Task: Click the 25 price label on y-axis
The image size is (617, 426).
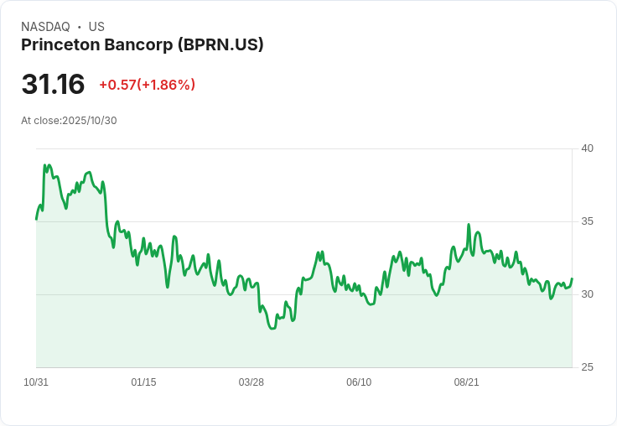Action: [587, 367]
